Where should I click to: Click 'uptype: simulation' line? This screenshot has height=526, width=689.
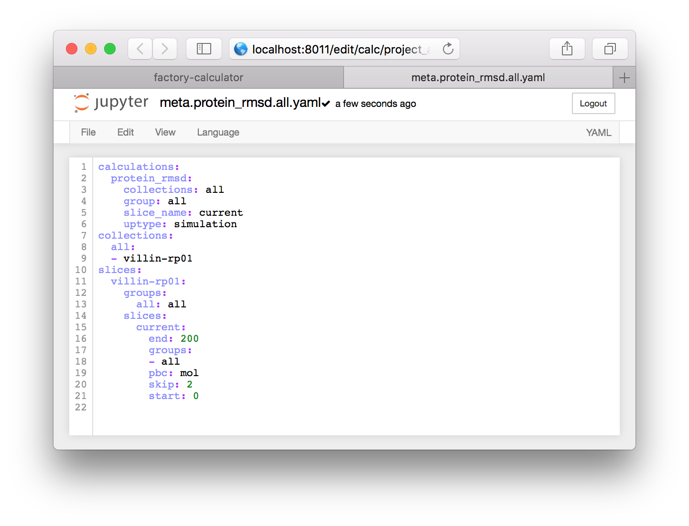[x=180, y=224]
